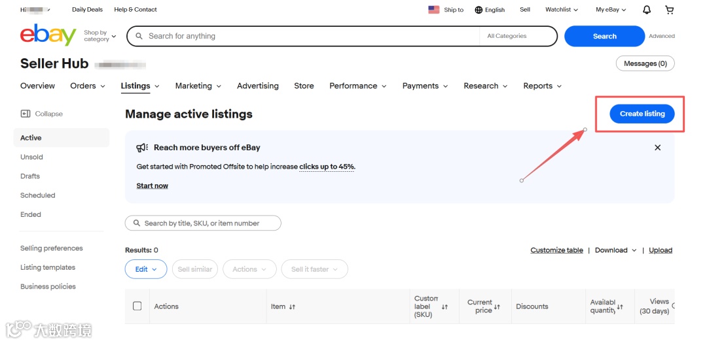707x343 pixels.
Task: Select Drafts in the left sidebar
Action: coord(30,176)
